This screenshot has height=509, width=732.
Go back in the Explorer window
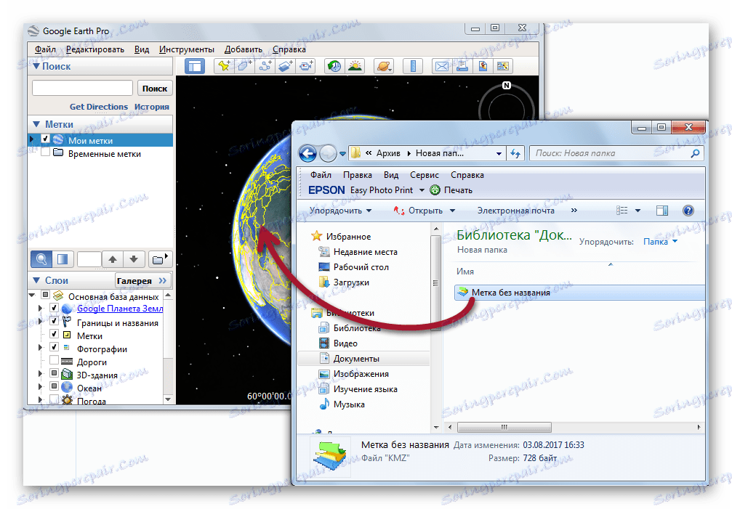click(x=307, y=153)
